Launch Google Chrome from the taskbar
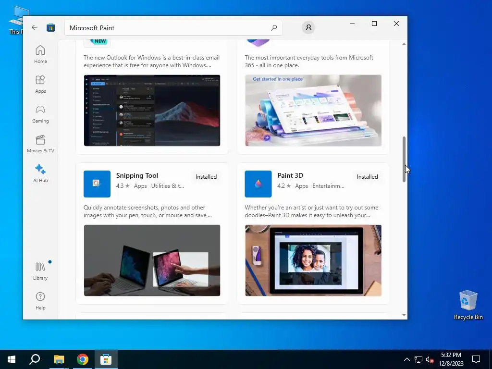The width and height of the screenshot is (492, 369). coord(83,359)
